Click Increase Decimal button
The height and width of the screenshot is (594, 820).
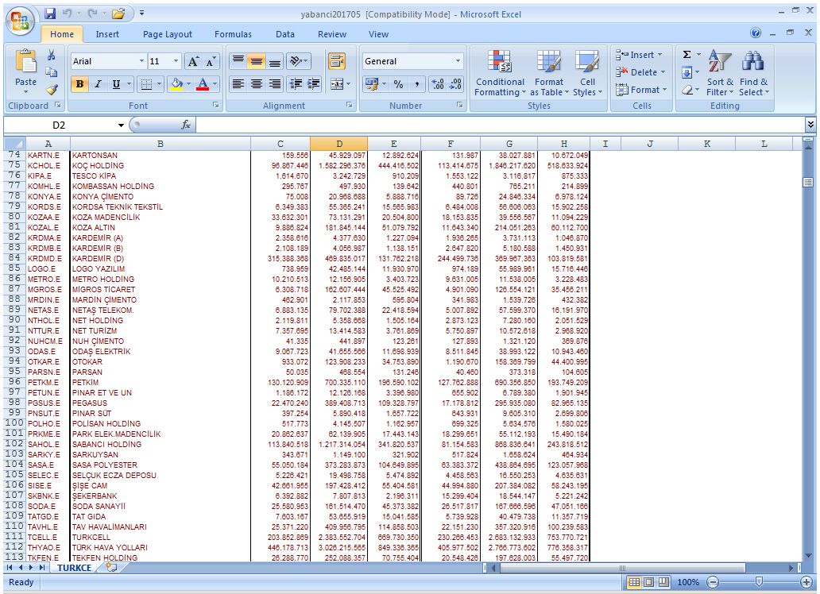click(x=438, y=83)
